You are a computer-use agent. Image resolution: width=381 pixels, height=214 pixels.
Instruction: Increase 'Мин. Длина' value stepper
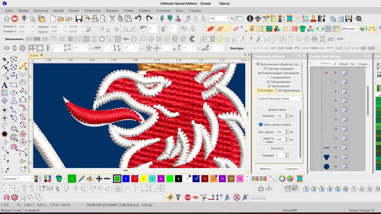click(287, 131)
